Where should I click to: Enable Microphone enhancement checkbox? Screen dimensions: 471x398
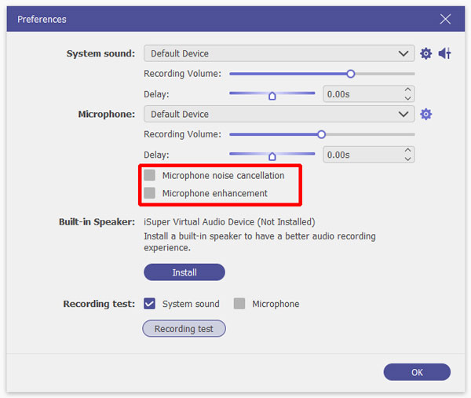(150, 193)
